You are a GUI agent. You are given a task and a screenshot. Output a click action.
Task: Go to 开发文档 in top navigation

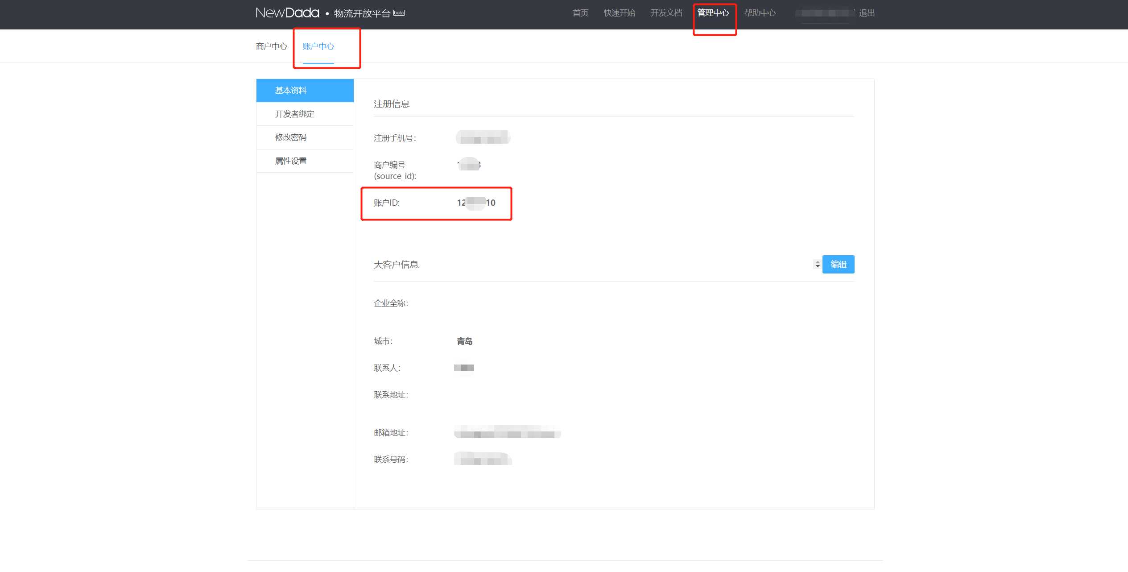666,13
